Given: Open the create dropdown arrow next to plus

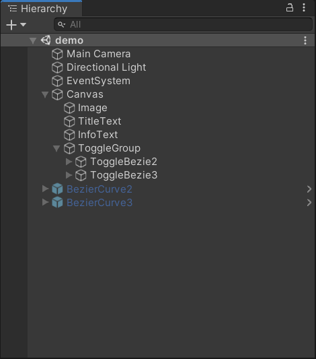Looking at the screenshot, I should point(23,24).
